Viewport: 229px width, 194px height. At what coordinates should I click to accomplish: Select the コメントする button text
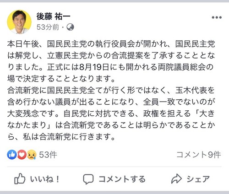click(122, 179)
